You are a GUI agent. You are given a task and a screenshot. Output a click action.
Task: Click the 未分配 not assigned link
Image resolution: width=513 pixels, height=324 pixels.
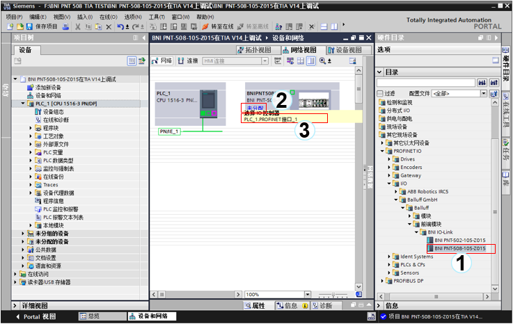(x=253, y=108)
